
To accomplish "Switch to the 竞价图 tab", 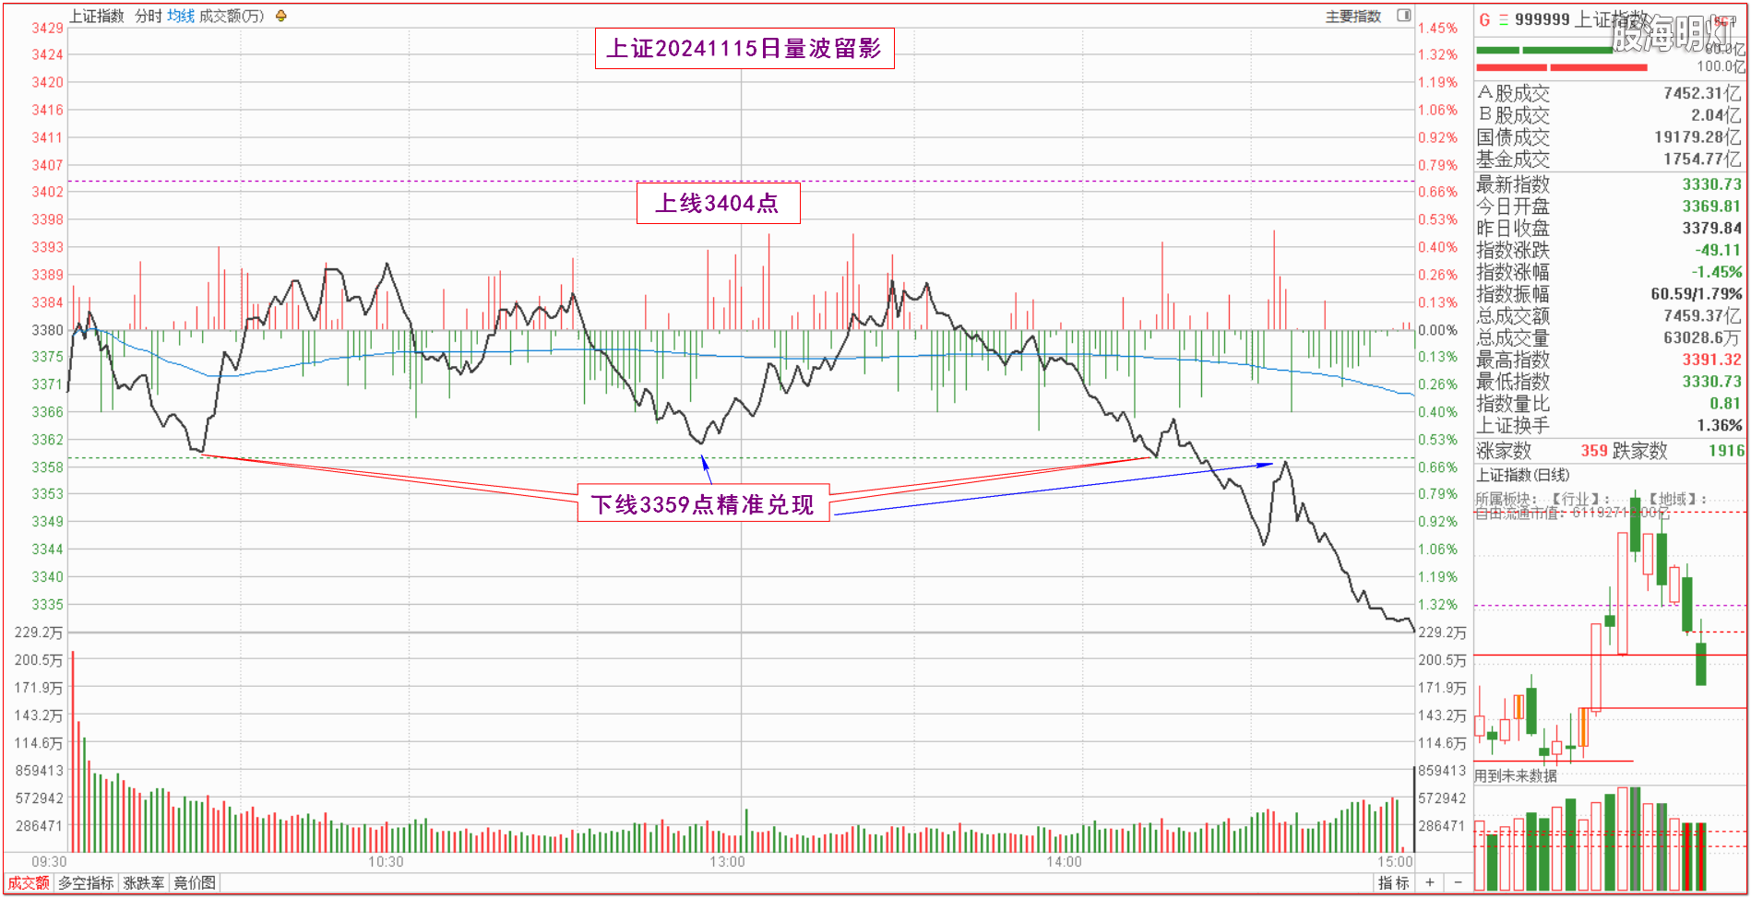I will tap(195, 883).
